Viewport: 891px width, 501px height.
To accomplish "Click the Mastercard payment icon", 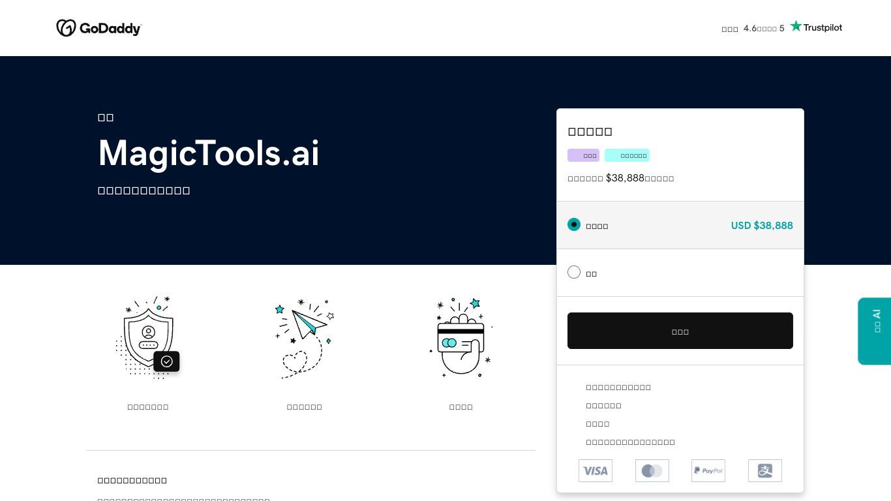I will 652,470.
